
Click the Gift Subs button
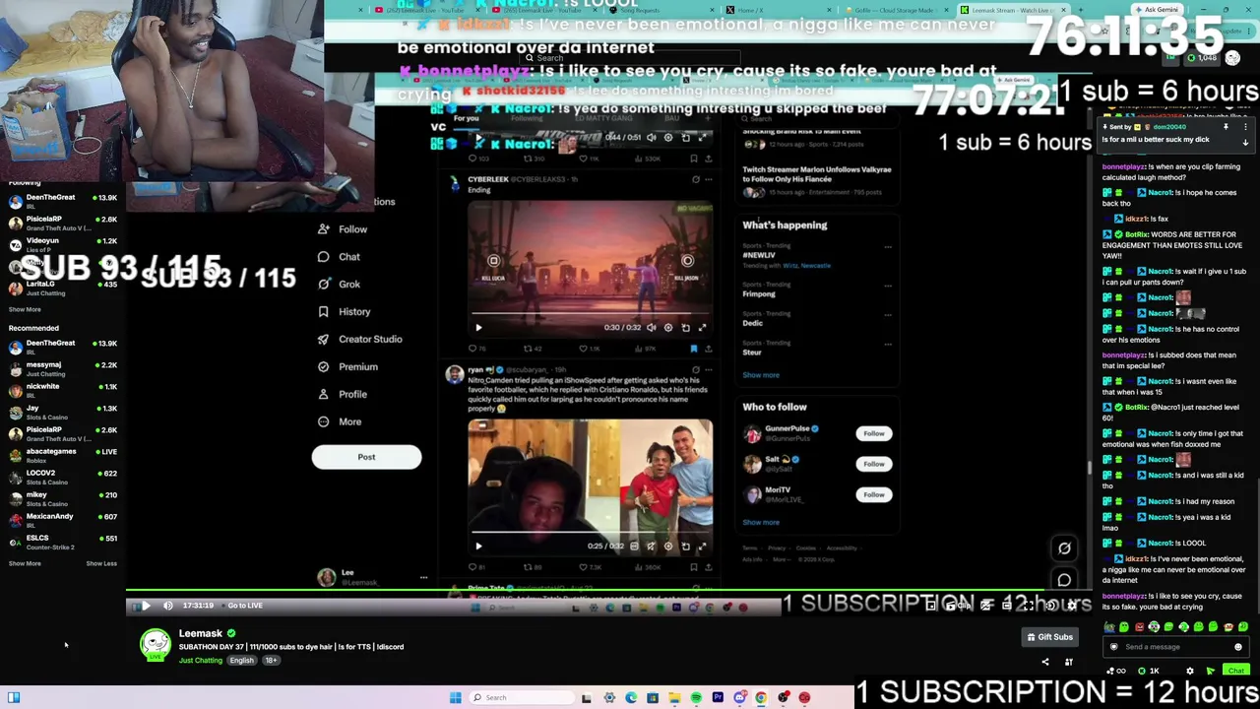click(x=1049, y=637)
